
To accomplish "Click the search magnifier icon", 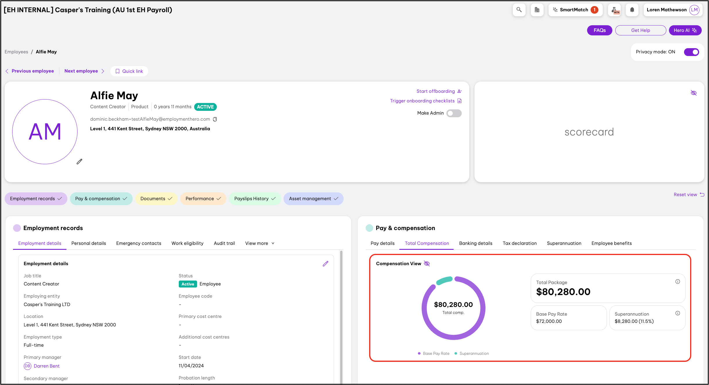I will pyautogui.click(x=519, y=10).
